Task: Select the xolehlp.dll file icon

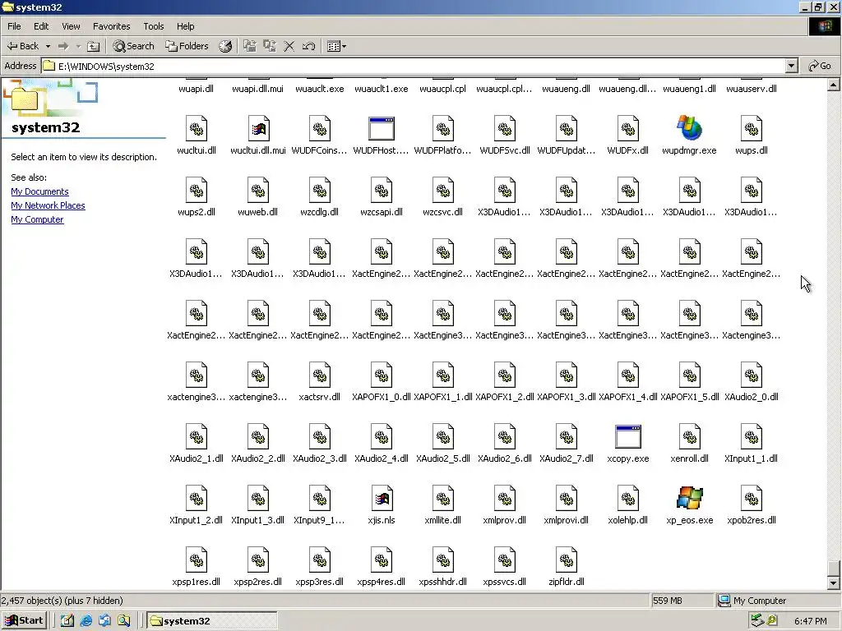Action: tap(627, 499)
